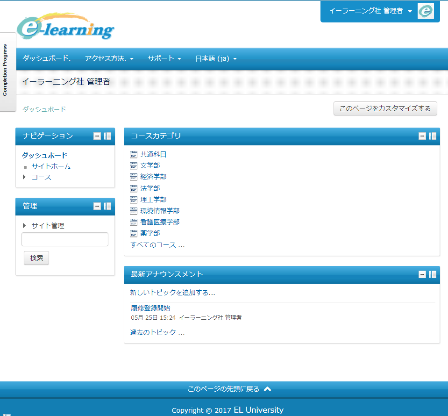448x416 pixels.
Task: Collapse the ナビゲーション block
Action: coord(97,136)
